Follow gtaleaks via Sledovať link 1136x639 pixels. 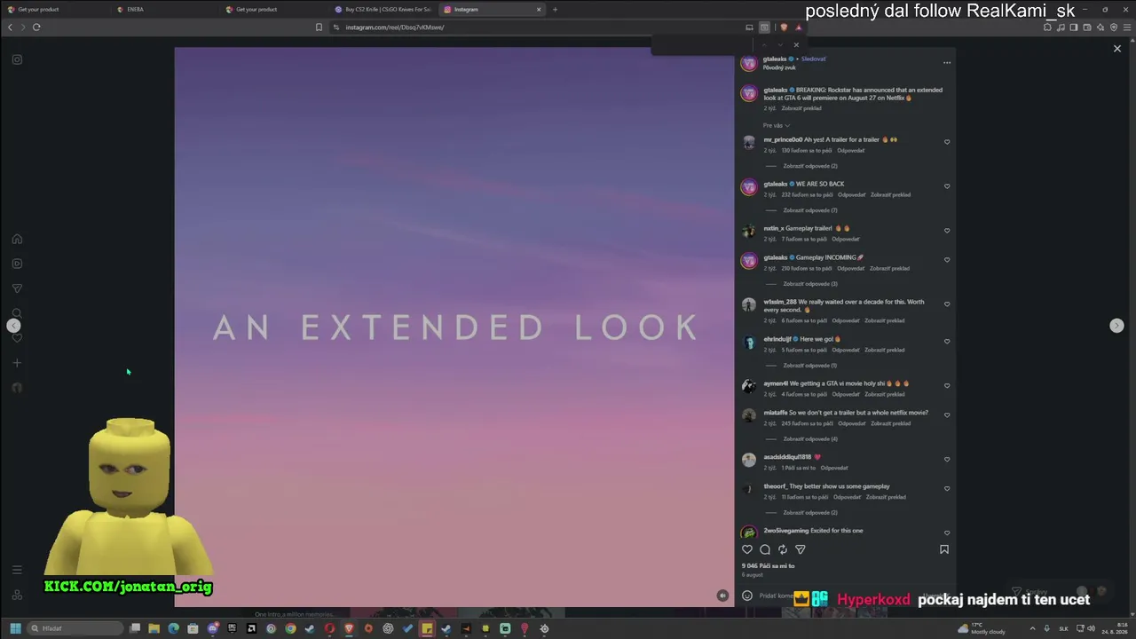813,59
